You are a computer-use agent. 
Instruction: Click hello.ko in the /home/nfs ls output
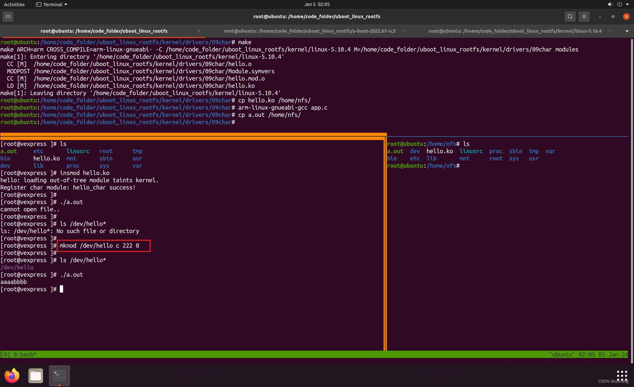point(440,151)
